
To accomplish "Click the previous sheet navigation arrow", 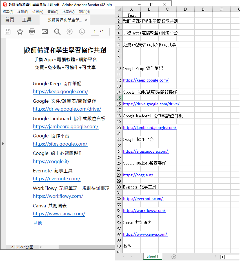I will [x=123, y=257].
